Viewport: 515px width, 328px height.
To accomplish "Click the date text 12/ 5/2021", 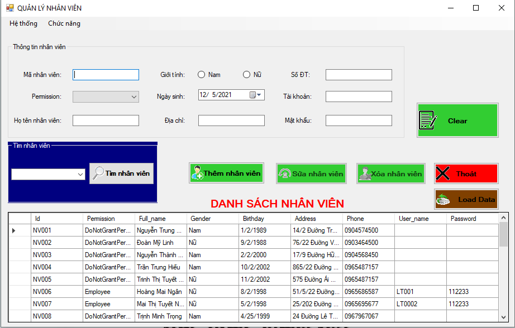I will click(216, 95).
